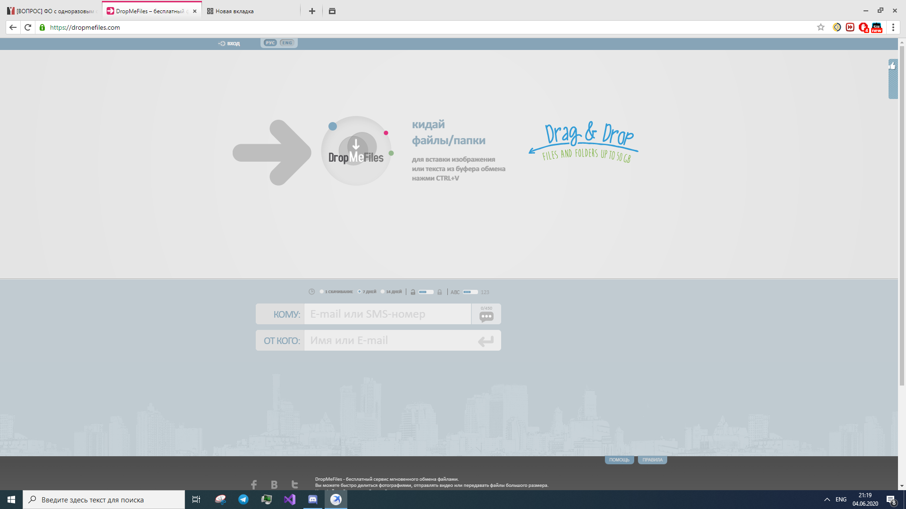Click the clock storage-time icon
Viewport: 906px width, 509px height.
(311, 292)
